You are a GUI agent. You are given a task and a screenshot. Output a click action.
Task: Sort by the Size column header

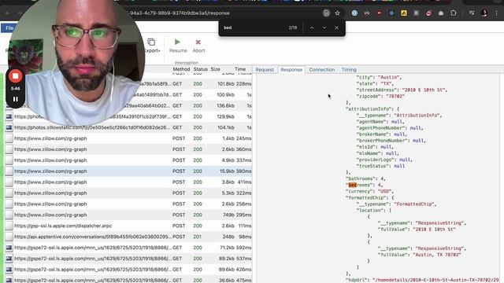(215, 69)
